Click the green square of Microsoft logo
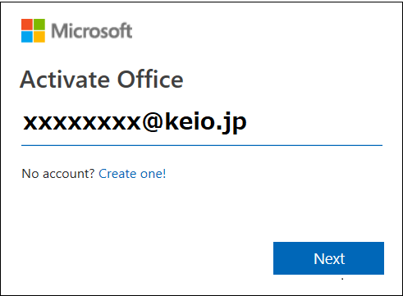Screen dimensions: 403x296 tap(39, 25)
